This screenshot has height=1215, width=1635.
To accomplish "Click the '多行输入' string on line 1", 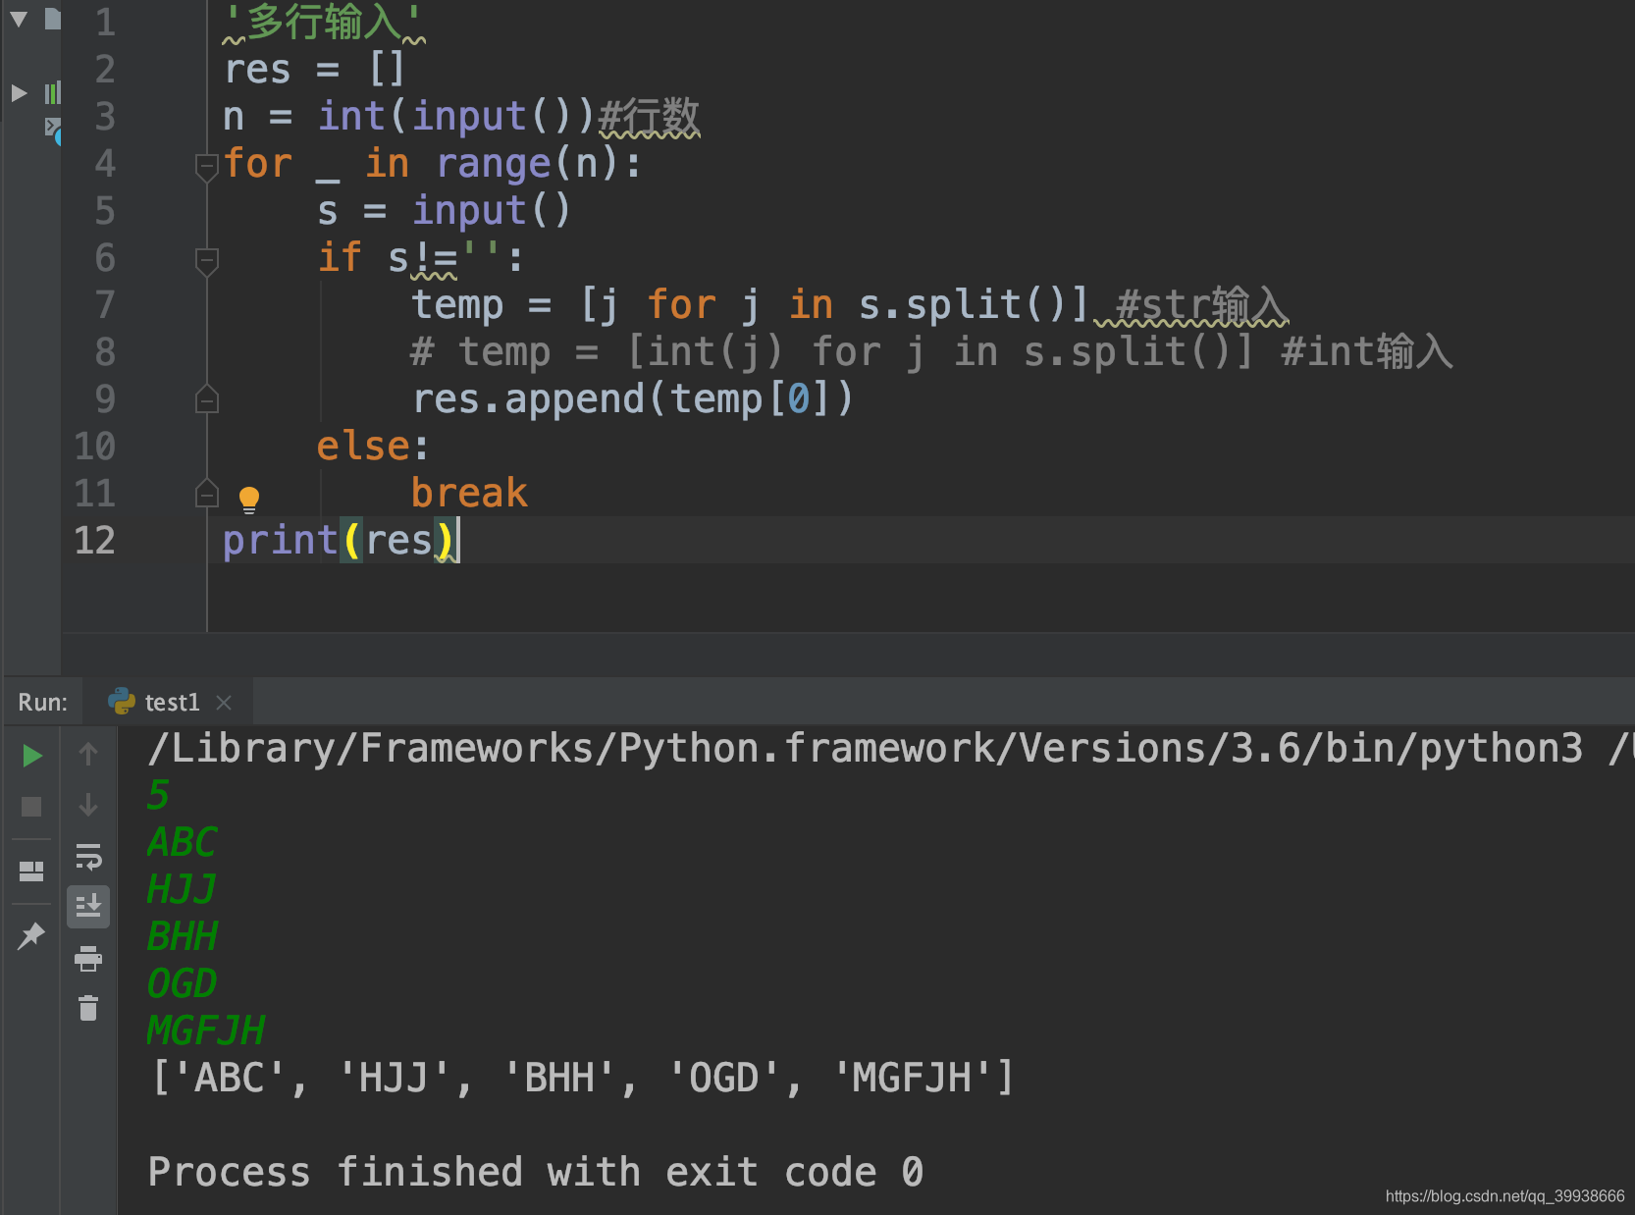I will point(324,23).
